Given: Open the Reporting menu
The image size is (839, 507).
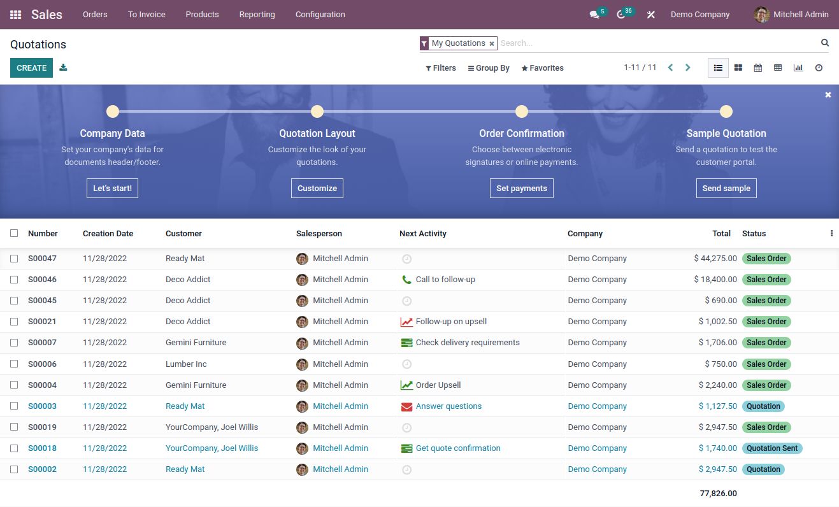Looking at the screenshot, I should 257,14.
